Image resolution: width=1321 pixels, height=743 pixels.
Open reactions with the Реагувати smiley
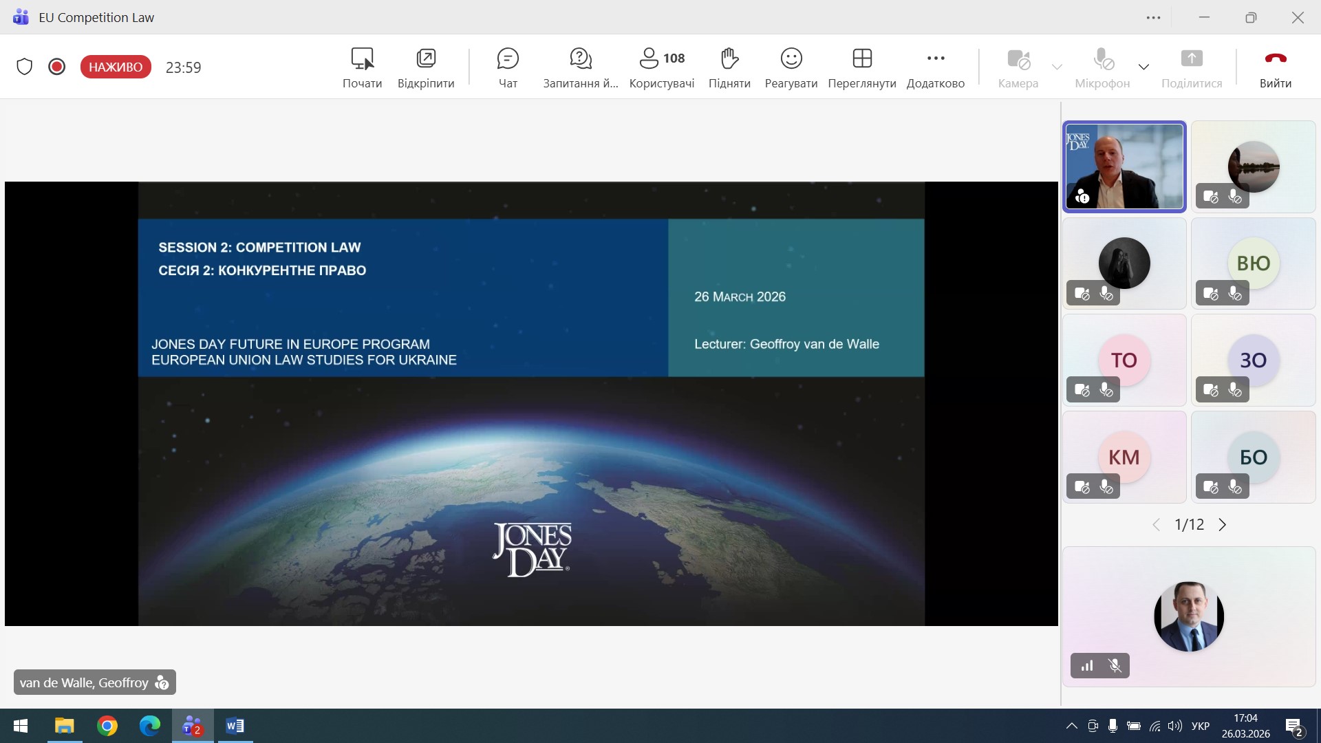pyautogui.click(x=791, y=59)
